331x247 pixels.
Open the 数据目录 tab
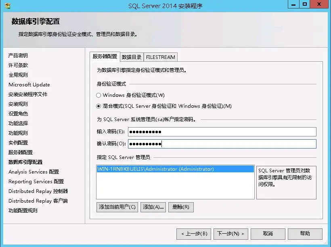132,57
